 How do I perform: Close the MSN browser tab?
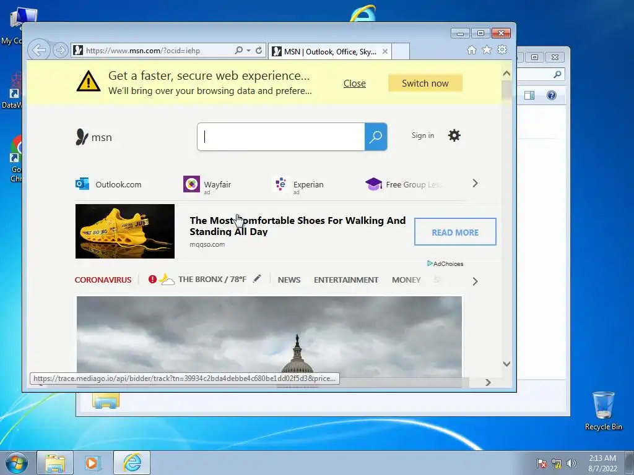click(x=385, y=52)
